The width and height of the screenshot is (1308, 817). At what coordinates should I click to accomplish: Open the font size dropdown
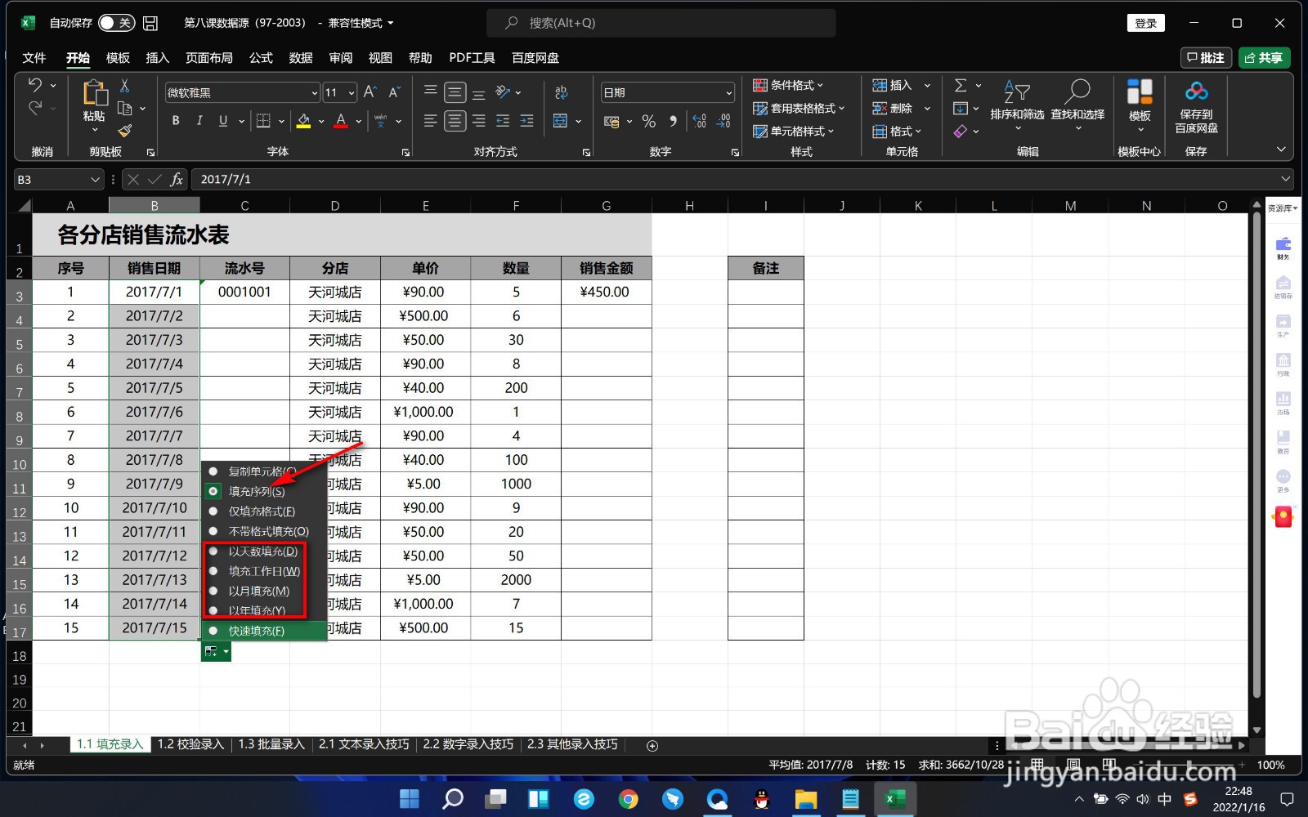click(352, 93)
